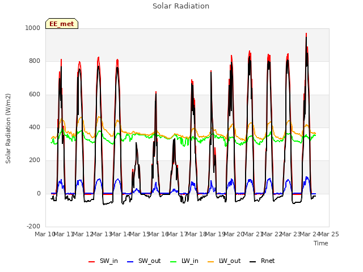
Task: Click the 0 y-axis tick label
Action: click(x=39, y=194)
